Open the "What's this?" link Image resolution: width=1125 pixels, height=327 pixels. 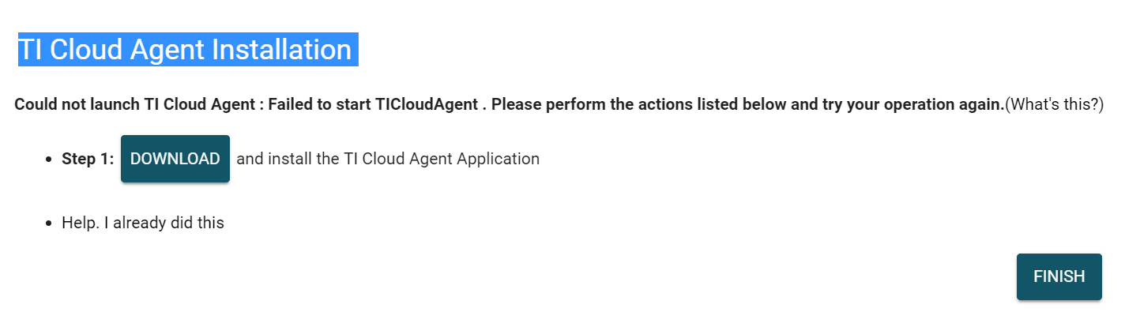[1054, 104]
